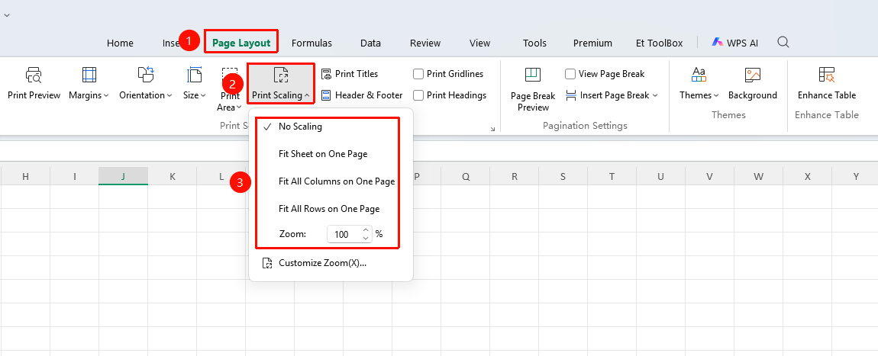878x356 pixels.
Task: Open Header & Footer settings
Action: tap(362, 95)
